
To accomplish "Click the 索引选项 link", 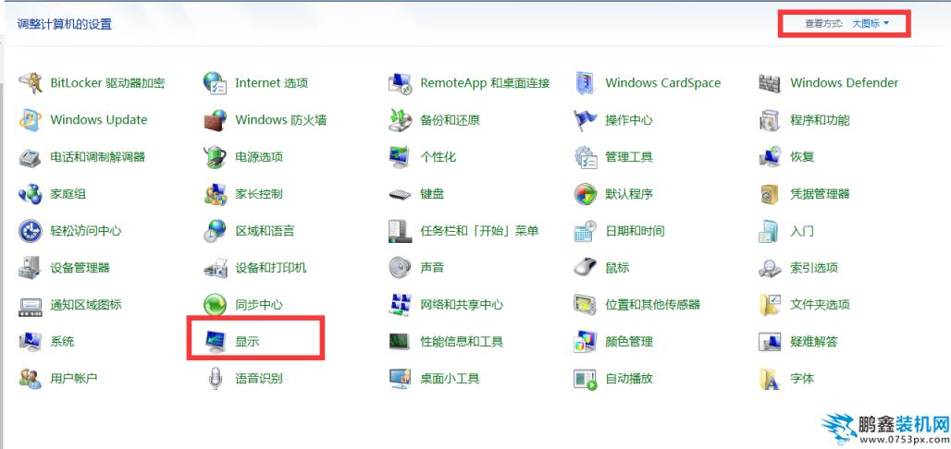I will tap(814, 268).
